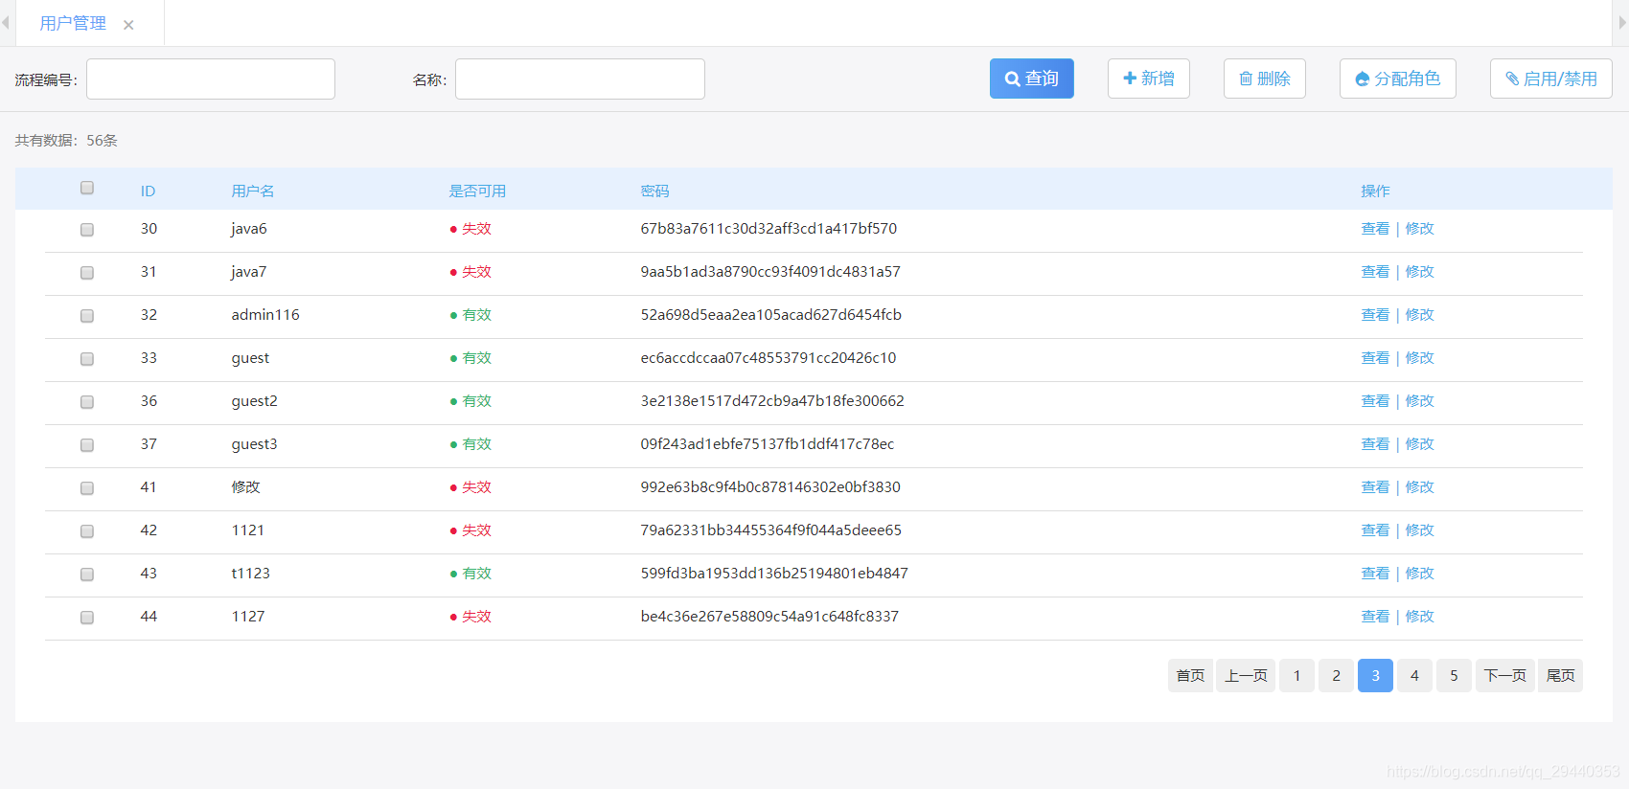Select the checkbox for ID 33 guest

87,359
